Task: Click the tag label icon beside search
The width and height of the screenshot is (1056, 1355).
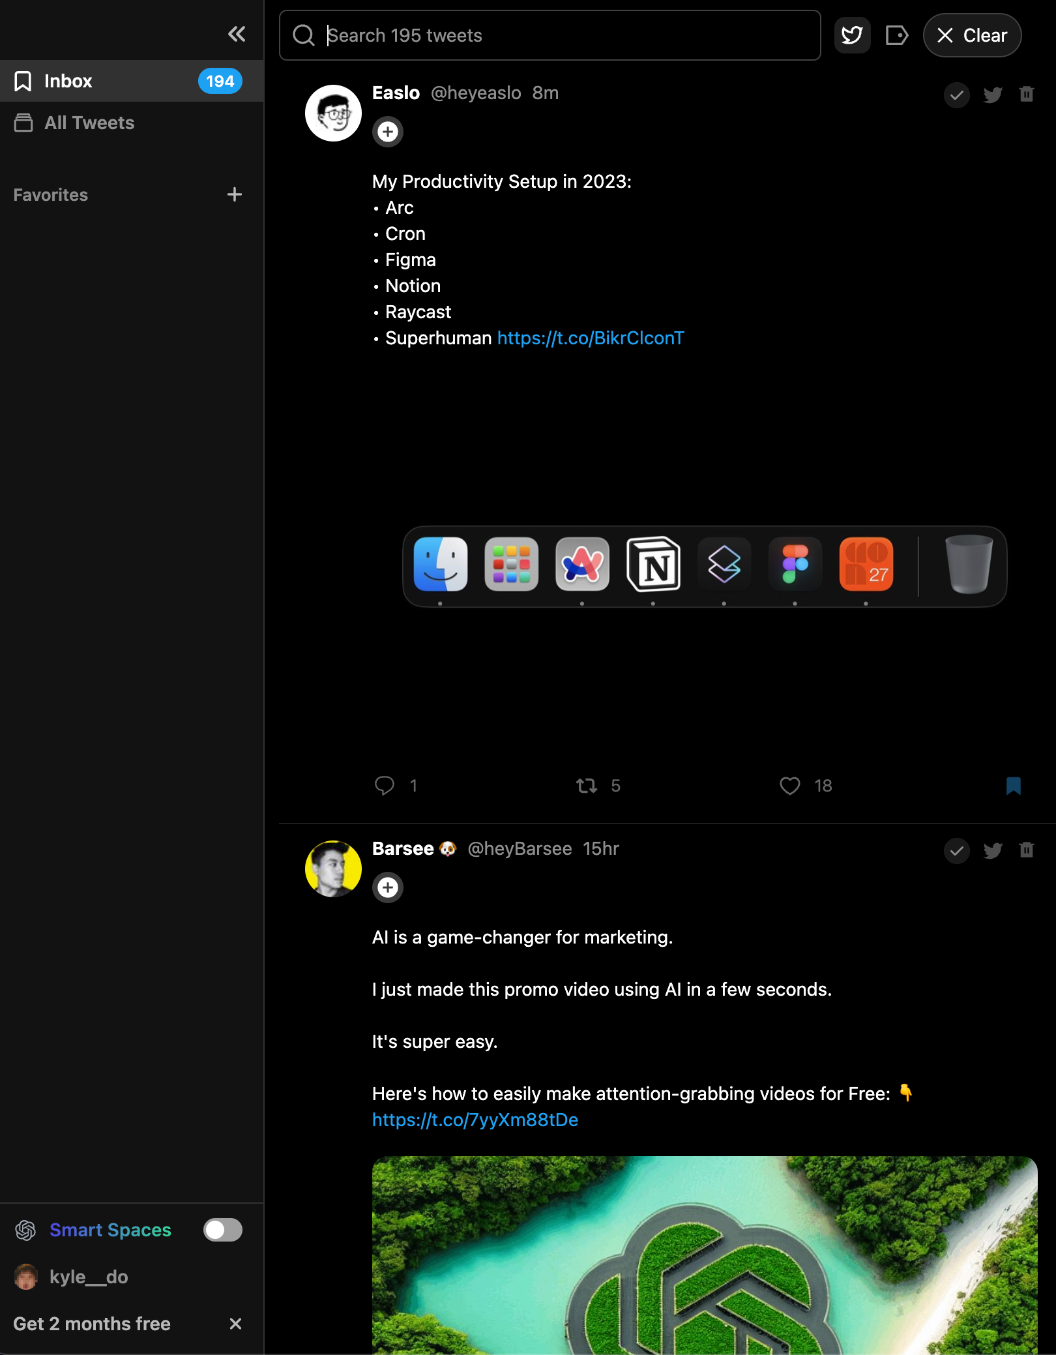Action: pyautogui.click(x=897, y=35)
